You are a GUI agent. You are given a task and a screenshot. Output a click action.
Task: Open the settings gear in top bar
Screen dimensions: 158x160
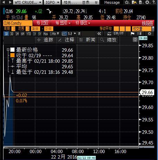click(147, 2)
